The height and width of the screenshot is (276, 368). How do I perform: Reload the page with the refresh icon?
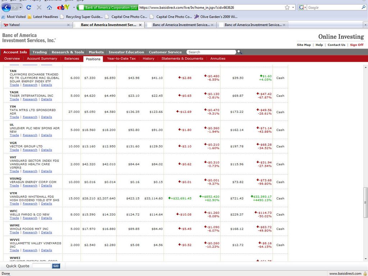pyautogui.click(x=29, y=7)
